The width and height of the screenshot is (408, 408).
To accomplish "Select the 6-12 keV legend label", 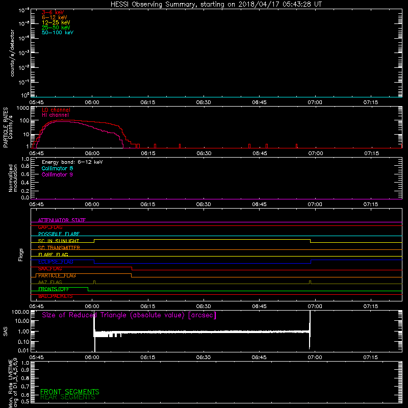I will click(x=55, y=17).
